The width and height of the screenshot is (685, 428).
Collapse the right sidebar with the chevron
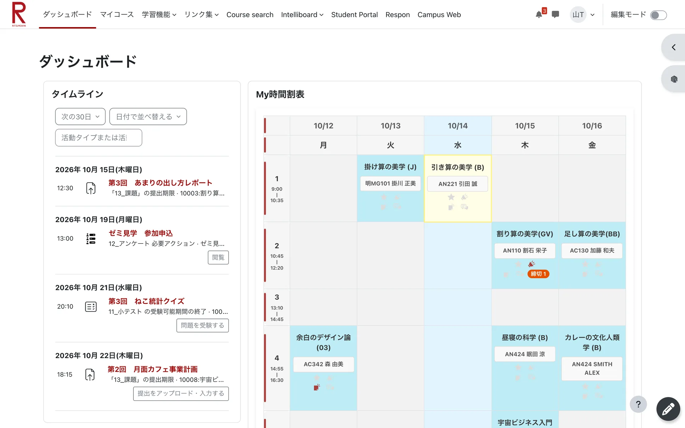click(674, 47)
